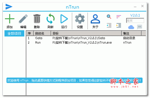The width and height of the screenshot is (150, 98).
Task: Open 关于 using the person icon
Action: pyautogui.click(x=95, y=19)
